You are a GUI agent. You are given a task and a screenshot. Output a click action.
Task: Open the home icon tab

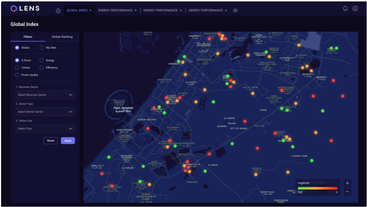pyautogui.click(x=58, y=11)
